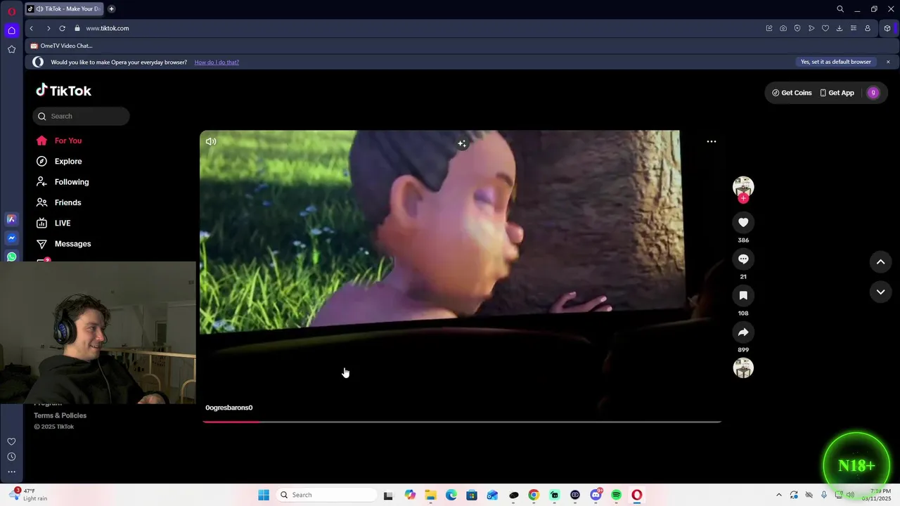Click the Windows taskbar search box
The width and height of the screenshot is (900, 506).
326,495
